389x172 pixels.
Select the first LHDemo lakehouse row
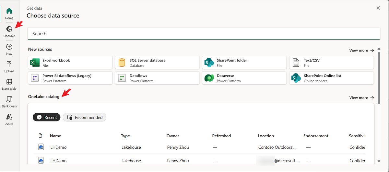coord(59,147)
